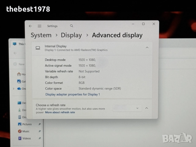Click the Settings search magnifier icon
196x147 pixels.
72,26
